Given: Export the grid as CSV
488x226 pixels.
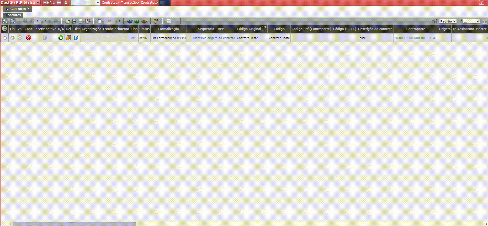Looking at the screenshot, I should [130, 21].
